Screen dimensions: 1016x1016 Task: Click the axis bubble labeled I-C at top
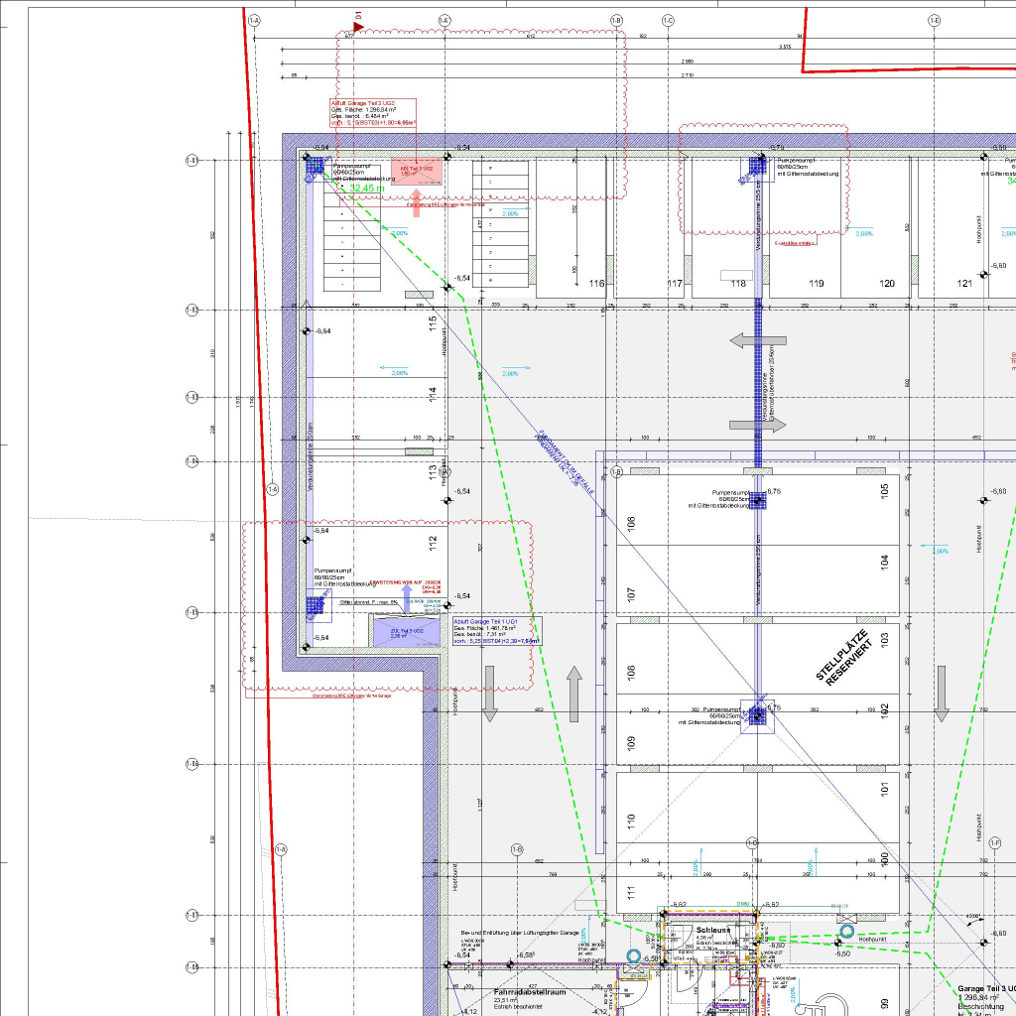668,20
